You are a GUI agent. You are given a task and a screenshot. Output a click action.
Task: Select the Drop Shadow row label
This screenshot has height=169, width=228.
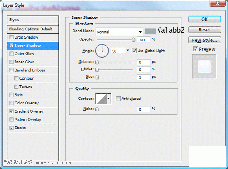(26, 37)
